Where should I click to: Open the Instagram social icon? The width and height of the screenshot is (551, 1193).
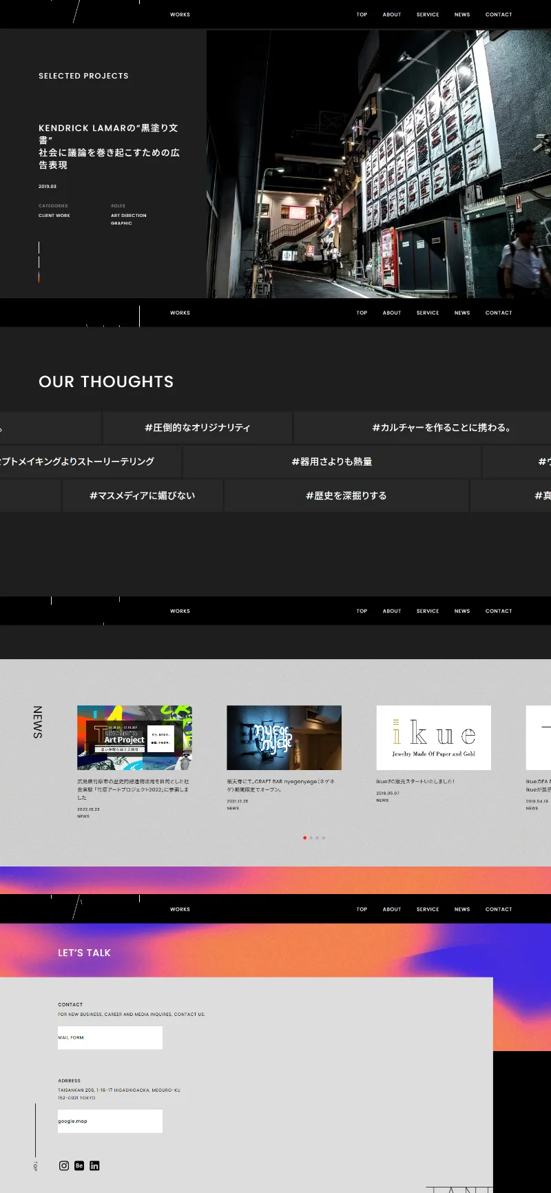(x=64, y=1165)
